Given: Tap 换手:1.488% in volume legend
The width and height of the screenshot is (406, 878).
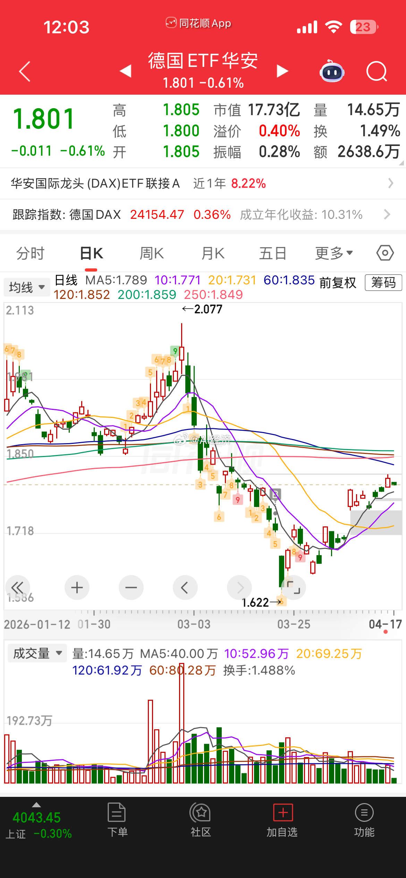Looking at the screenshot, I should 259,670.
